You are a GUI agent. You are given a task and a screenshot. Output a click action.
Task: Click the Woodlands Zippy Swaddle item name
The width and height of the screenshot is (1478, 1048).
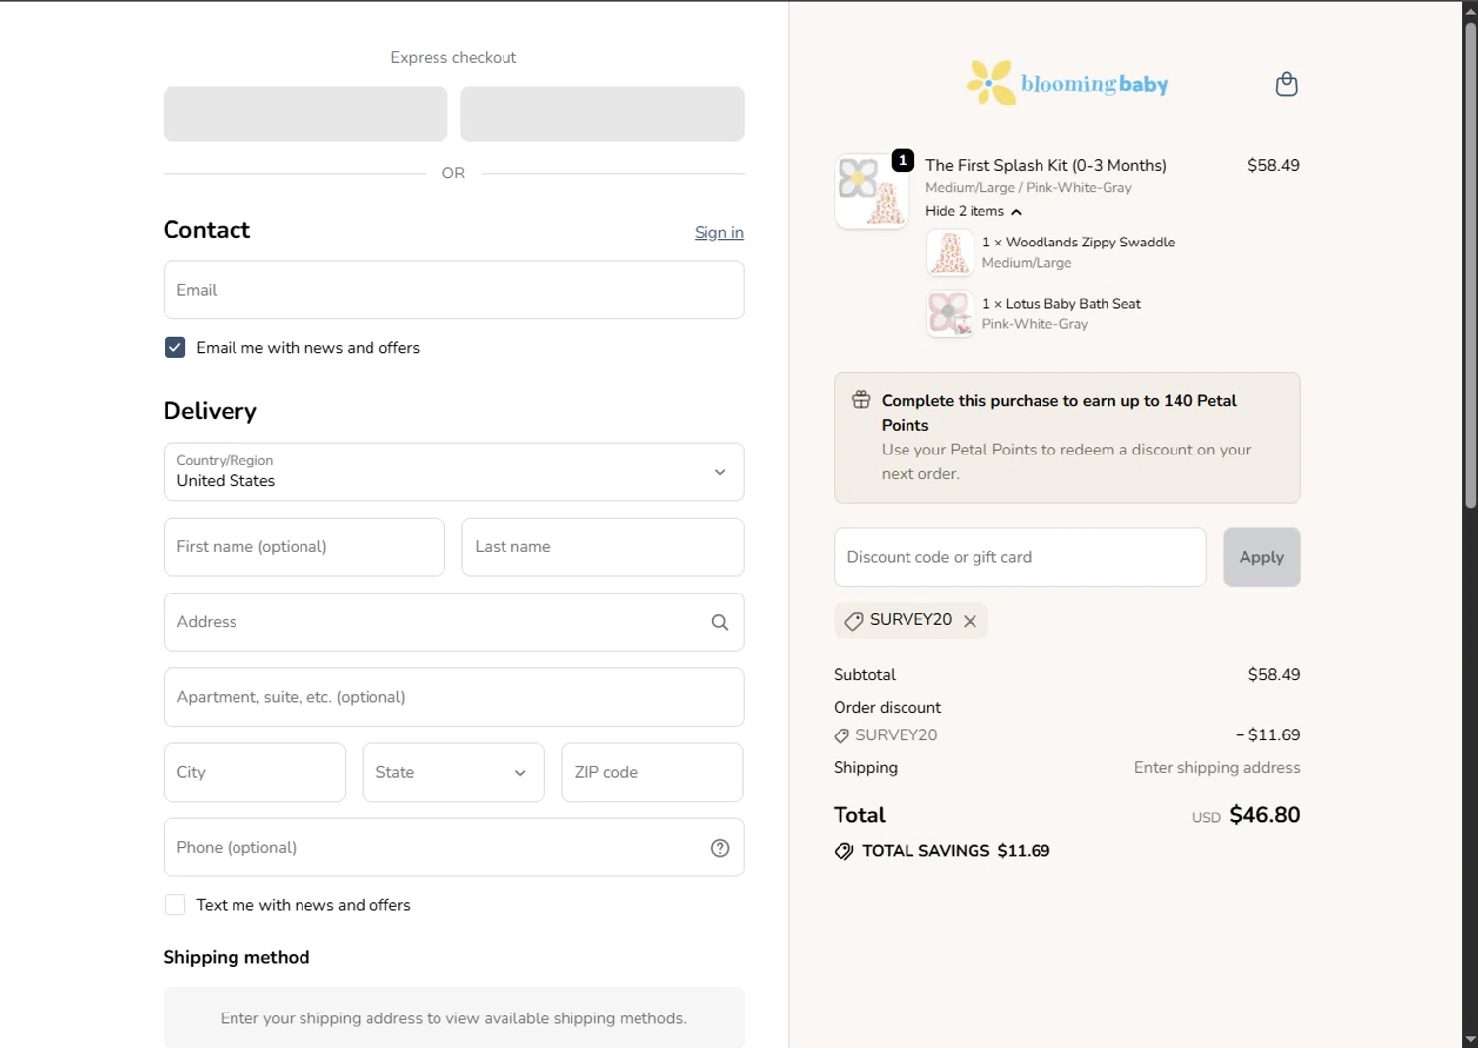pyautogui.click(x=1090, y=243)
